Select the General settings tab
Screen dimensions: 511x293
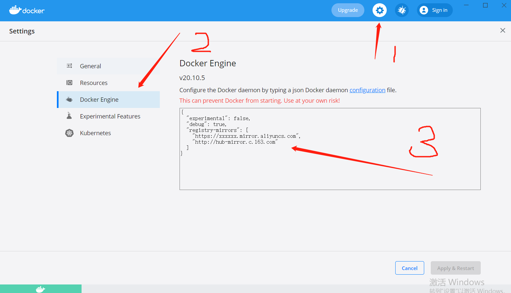[90, 66]
